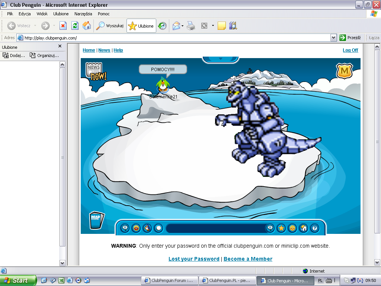Open browser History toolbar icon
The image size is (381, 286).
[162, 26]
